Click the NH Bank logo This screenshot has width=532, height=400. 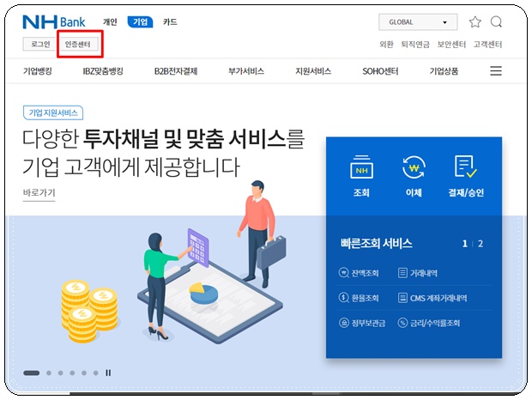[x=54, y=22]
